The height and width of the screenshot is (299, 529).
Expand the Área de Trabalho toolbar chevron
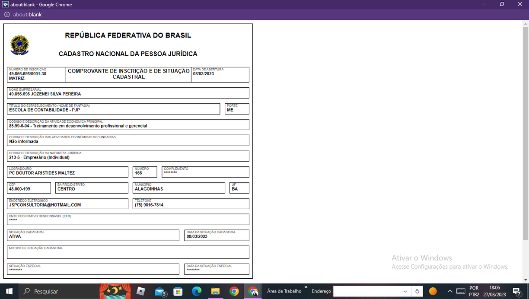pos(306,287)
